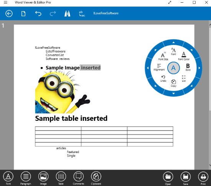This screenshot has width=211, height=186.
Task: Click the "ConverterList" line
Action: point(54,55)
